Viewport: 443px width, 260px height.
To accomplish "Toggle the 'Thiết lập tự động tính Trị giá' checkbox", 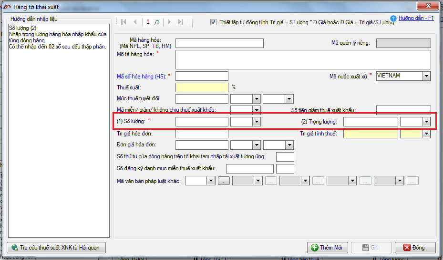I will 213,22.
